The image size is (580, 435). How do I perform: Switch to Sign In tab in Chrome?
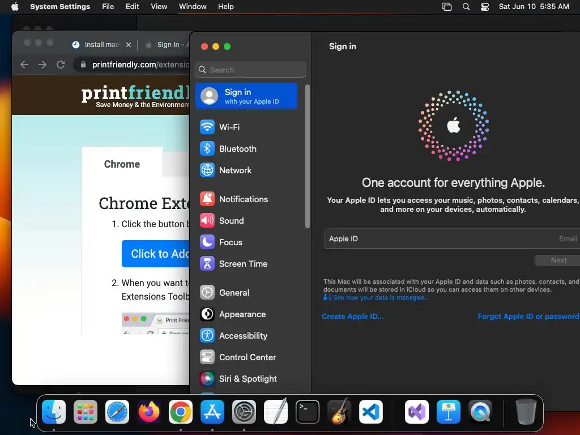[167, 45]
